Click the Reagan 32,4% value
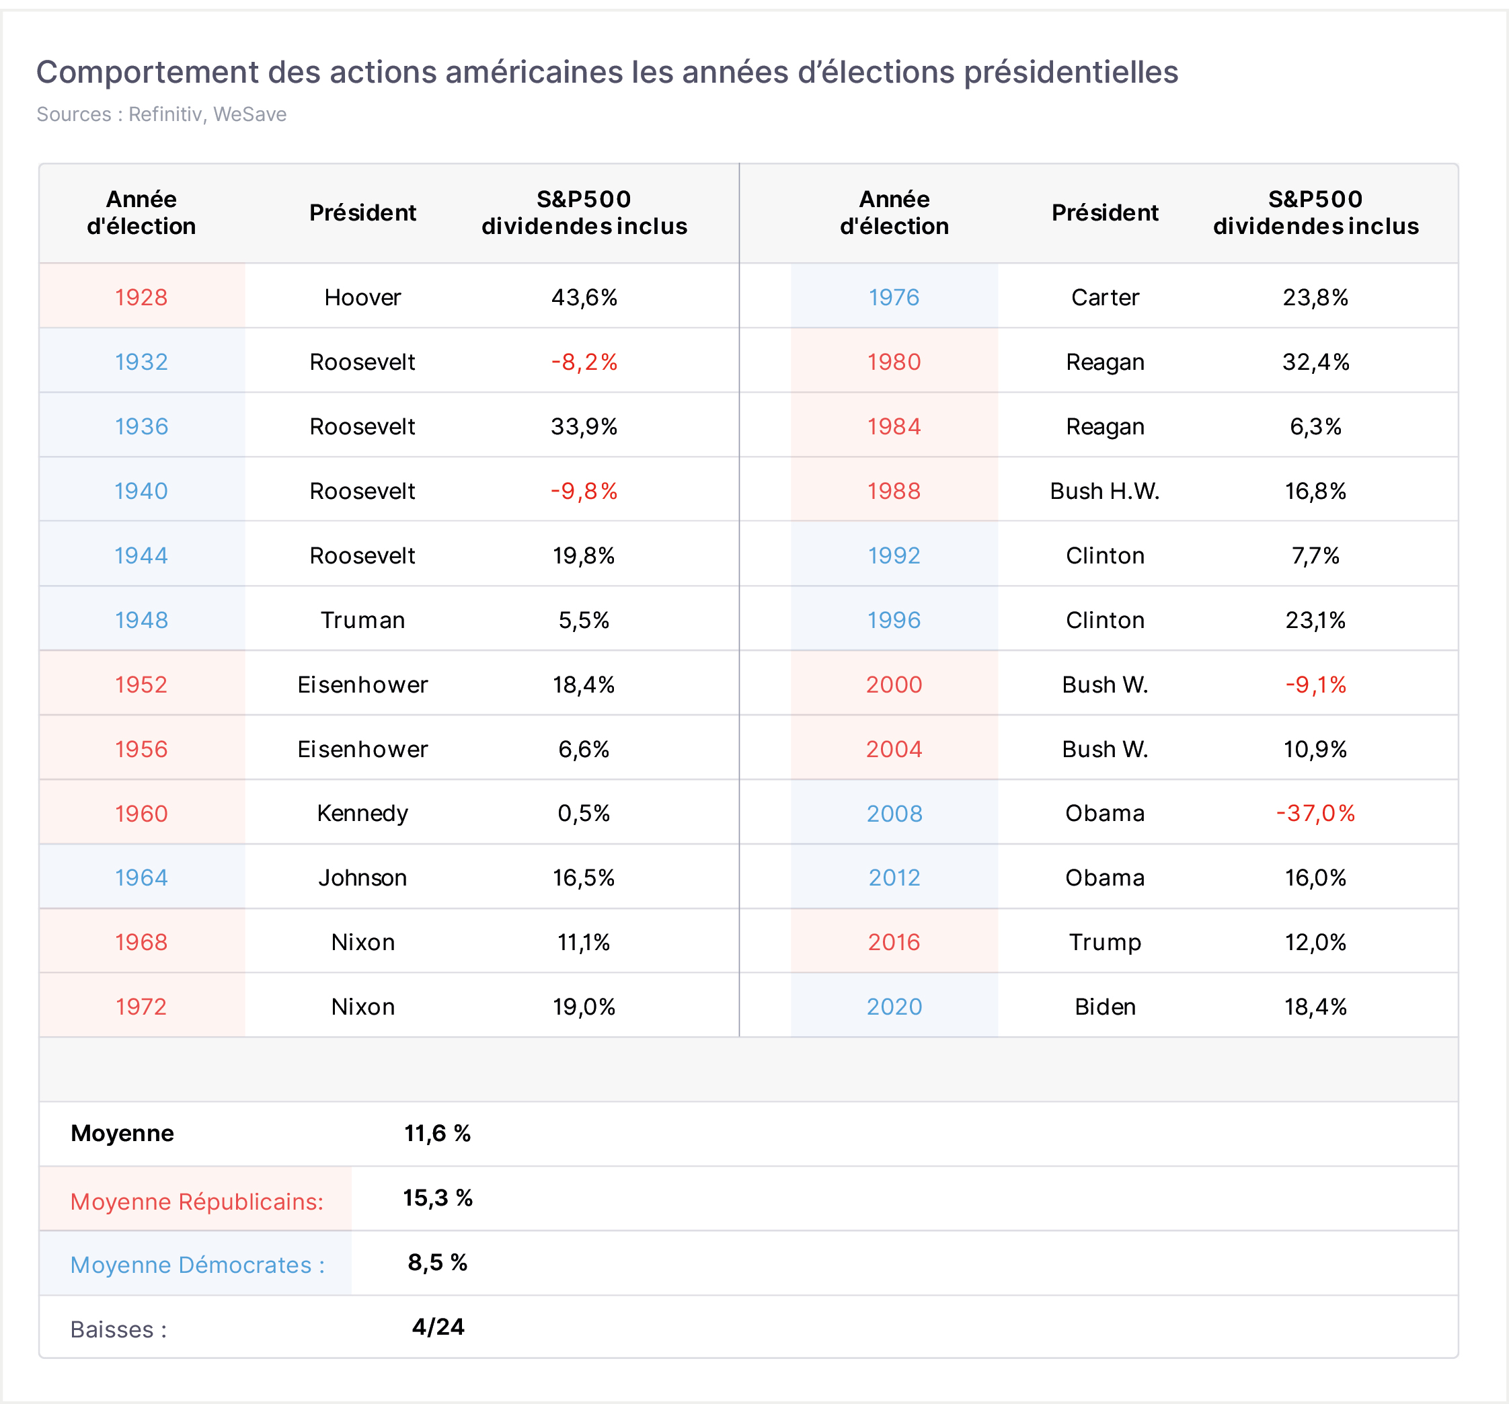The width and height of the screenshot is (1509, 1404). coord(1315,362)
